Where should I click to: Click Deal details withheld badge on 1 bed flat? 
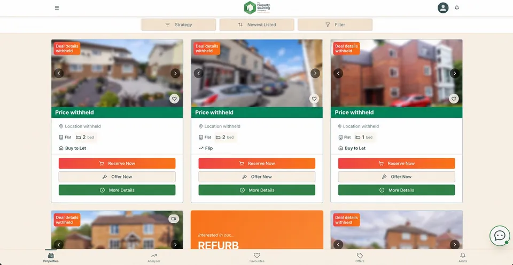click(346, 49)
